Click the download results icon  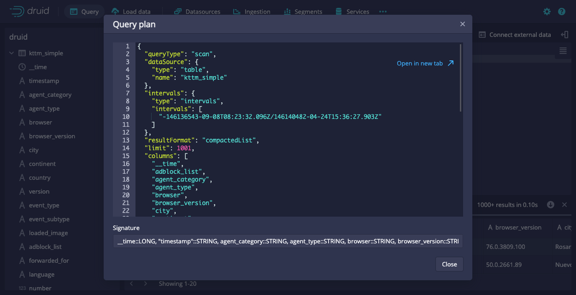coord(551,205)
